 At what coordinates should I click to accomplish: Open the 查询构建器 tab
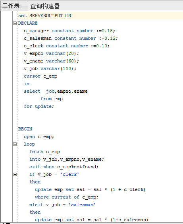(x=45, y=6)
